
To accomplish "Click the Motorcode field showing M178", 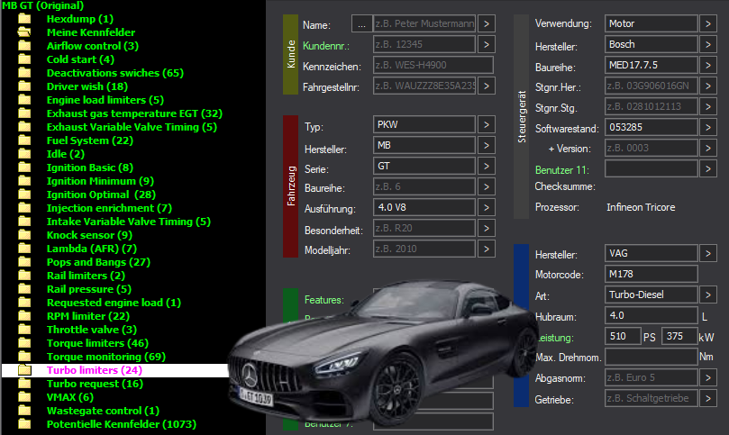I will coord(652,274).
